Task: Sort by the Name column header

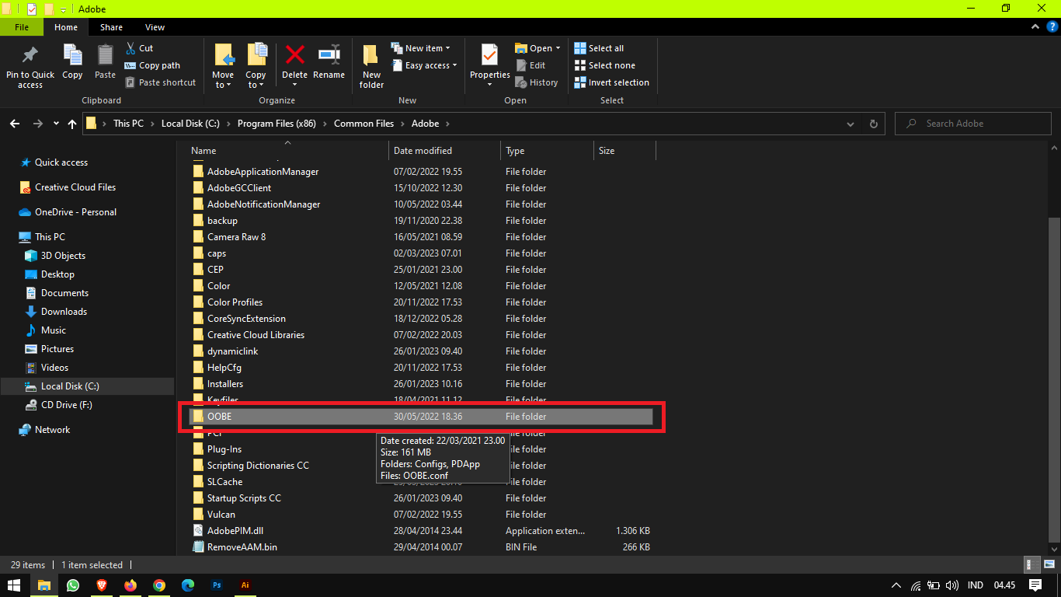Action: [x=287, y=151]
